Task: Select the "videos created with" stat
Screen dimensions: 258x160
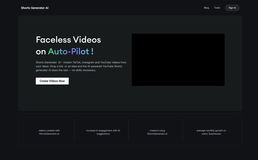Action: click(x=49, y=132)
